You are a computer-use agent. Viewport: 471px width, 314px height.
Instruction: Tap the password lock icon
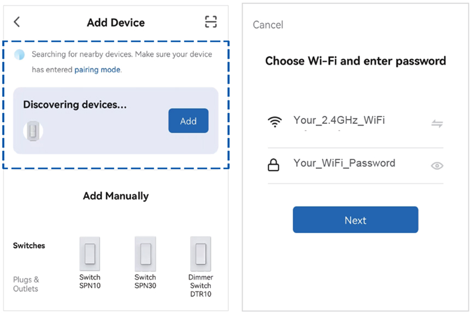coord(273,165)
